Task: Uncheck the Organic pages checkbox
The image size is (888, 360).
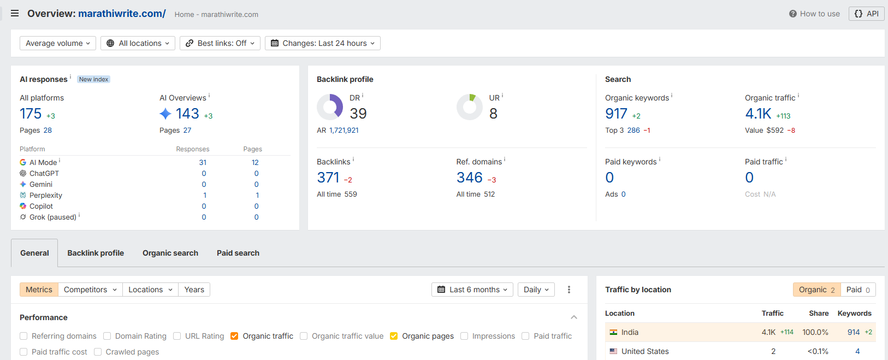Action: click(x=394, y=336)
